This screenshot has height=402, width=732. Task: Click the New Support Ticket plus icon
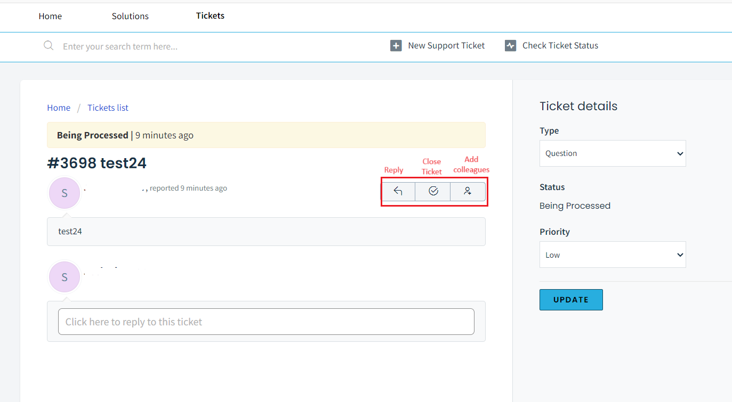point(396,46)
